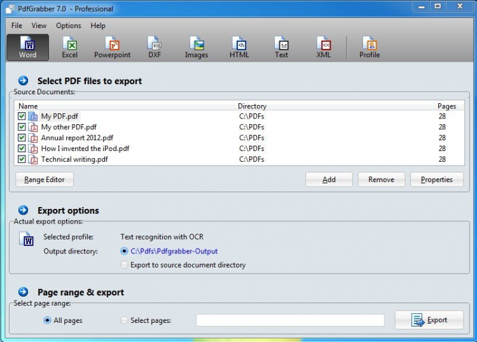
Task: Click PDF icon of Technical writing.pdf
Action: (33, 159)
